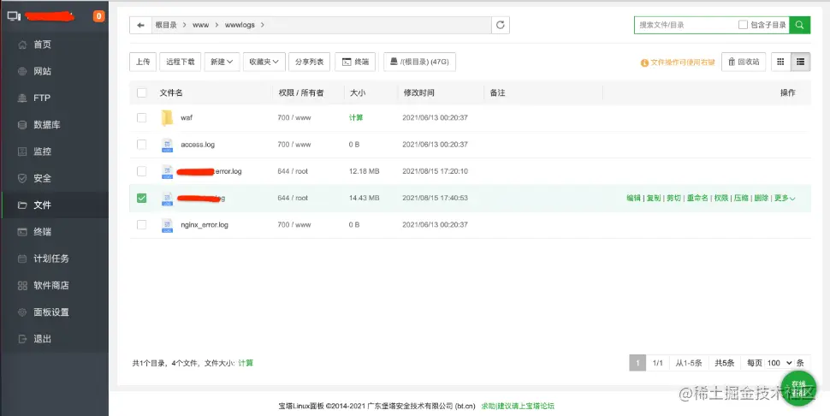Click the 远程下载 button
Image resolution: width=830 pixels, height=416 pixels.
pos(181,62)
